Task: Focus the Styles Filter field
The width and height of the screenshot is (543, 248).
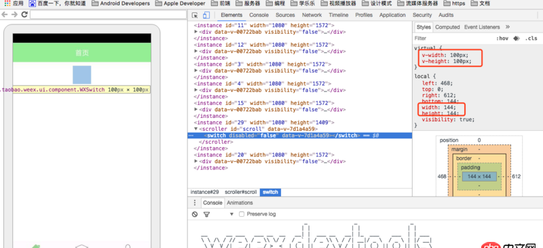Action: (453, 39)
